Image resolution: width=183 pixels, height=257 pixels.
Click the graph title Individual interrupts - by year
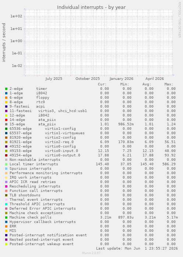point(91,7)
